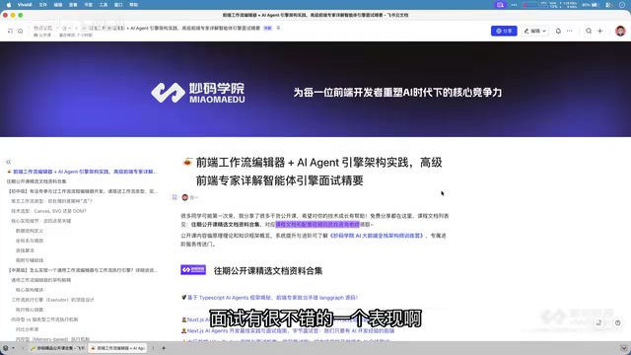Jump to outline section 【初中级】有没有参与过工作流
This screenshot has width=631, height=355.
click(x=83, y=191)
